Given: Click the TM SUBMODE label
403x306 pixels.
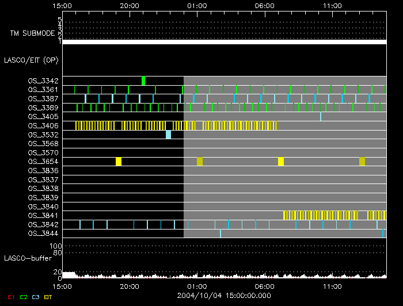Looking at the screenshot, I should pyautogui.click(x=32, y=33).
